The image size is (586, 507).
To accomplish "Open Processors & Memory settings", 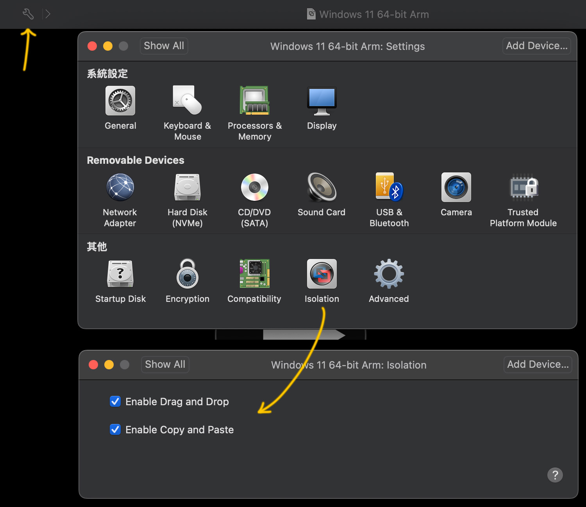I will pos(255,113).
